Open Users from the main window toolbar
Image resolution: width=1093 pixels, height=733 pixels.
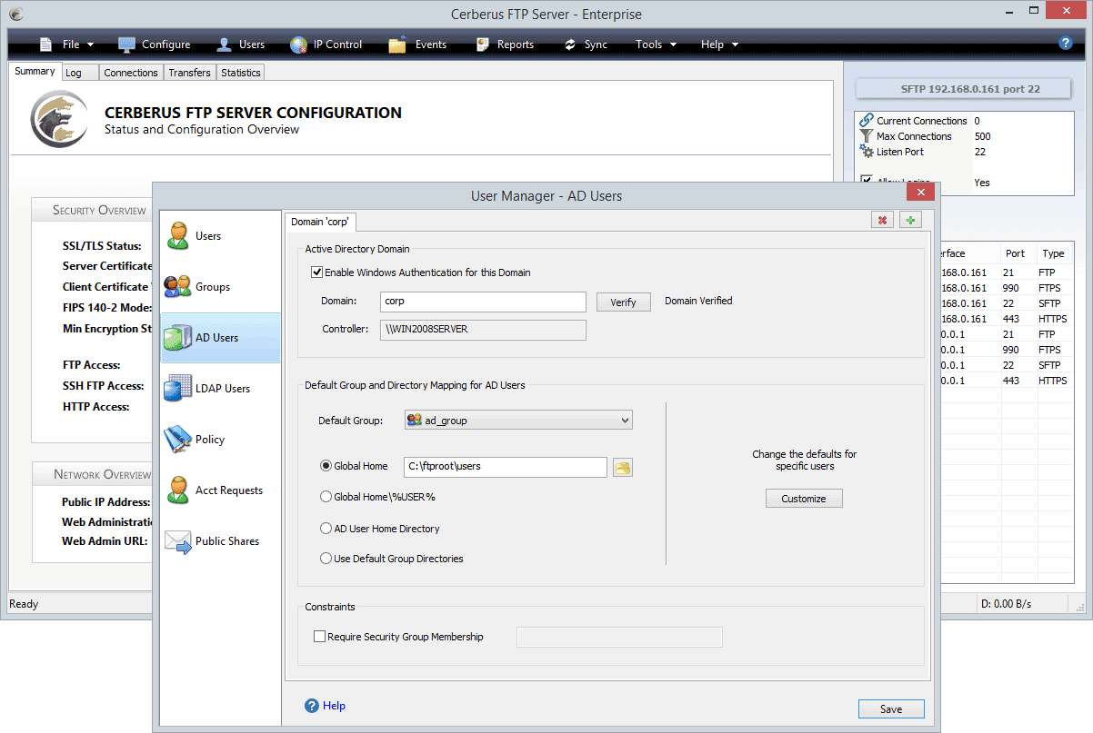tap(240, 44)
